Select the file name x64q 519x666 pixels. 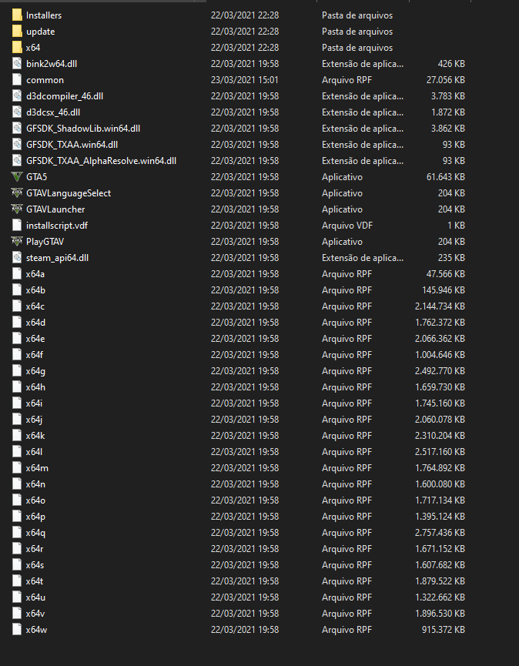35,533
